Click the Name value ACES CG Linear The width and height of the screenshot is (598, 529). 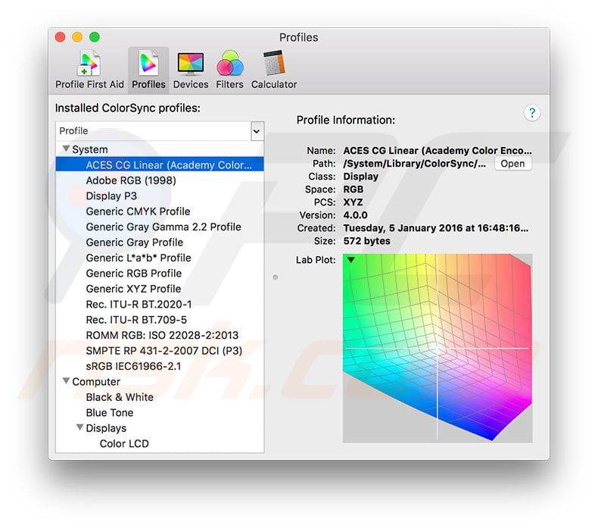(x=438, y=151)
